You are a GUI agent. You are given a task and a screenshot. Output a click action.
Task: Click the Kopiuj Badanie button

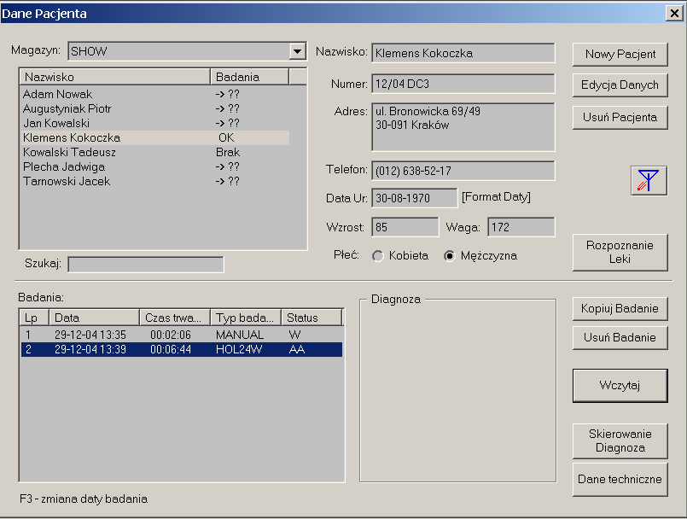(x=620, y=309)
